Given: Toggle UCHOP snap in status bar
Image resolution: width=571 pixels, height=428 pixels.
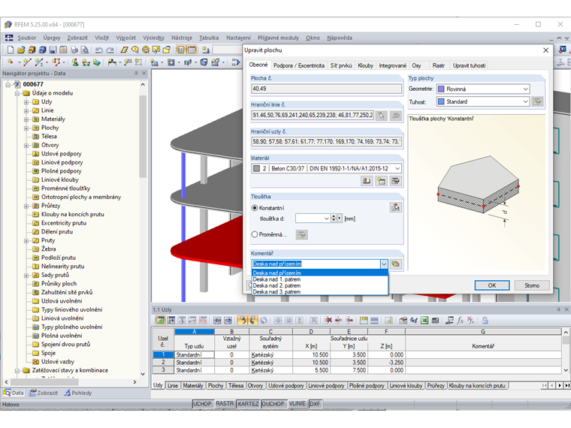Looking at the screenshot, I should [x=202, y=404].
